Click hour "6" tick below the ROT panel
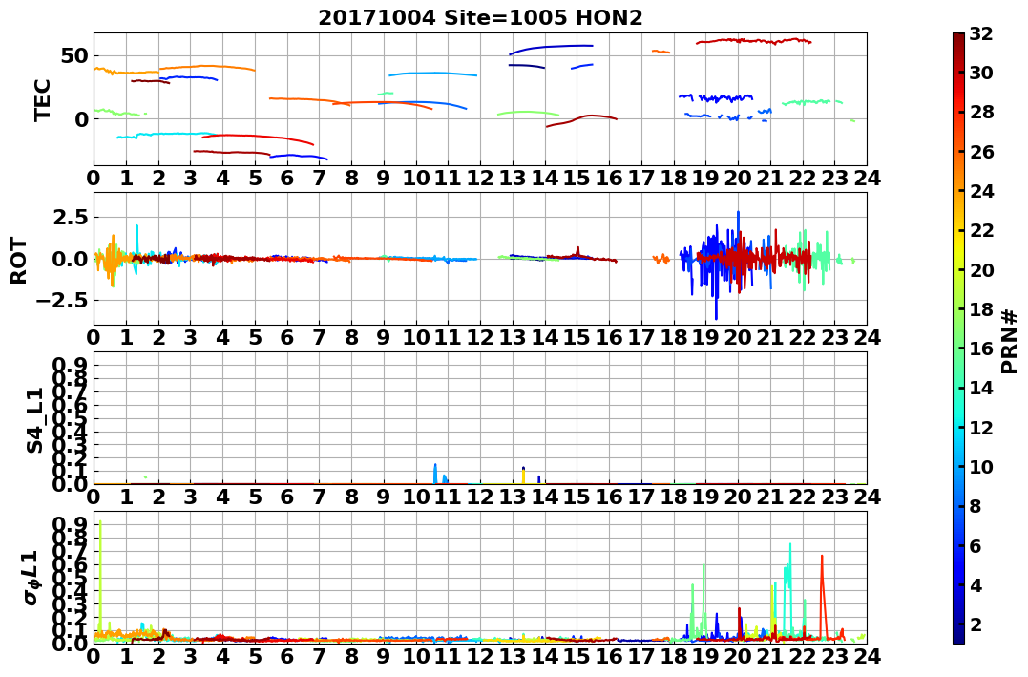 pos(287,337)
